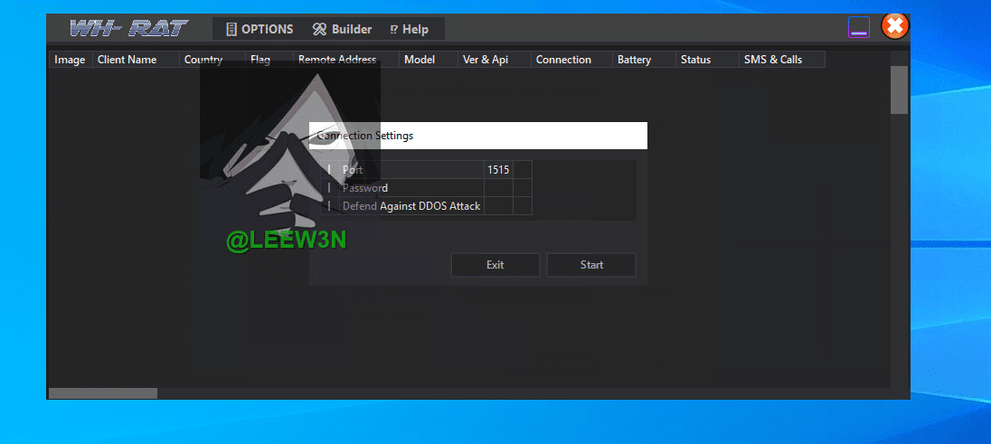This screenshot has height=444, width=991.
Task: Minimize window using the purple underscore icon
Action: [x=858, y=27]
